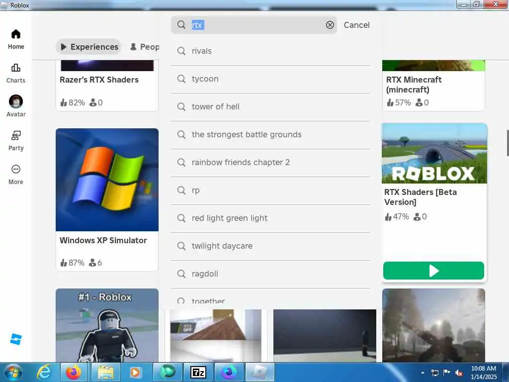Open the 7-Zip taskbar icon
The width and height of the screenshot is (509, 382).
(198, 372)
